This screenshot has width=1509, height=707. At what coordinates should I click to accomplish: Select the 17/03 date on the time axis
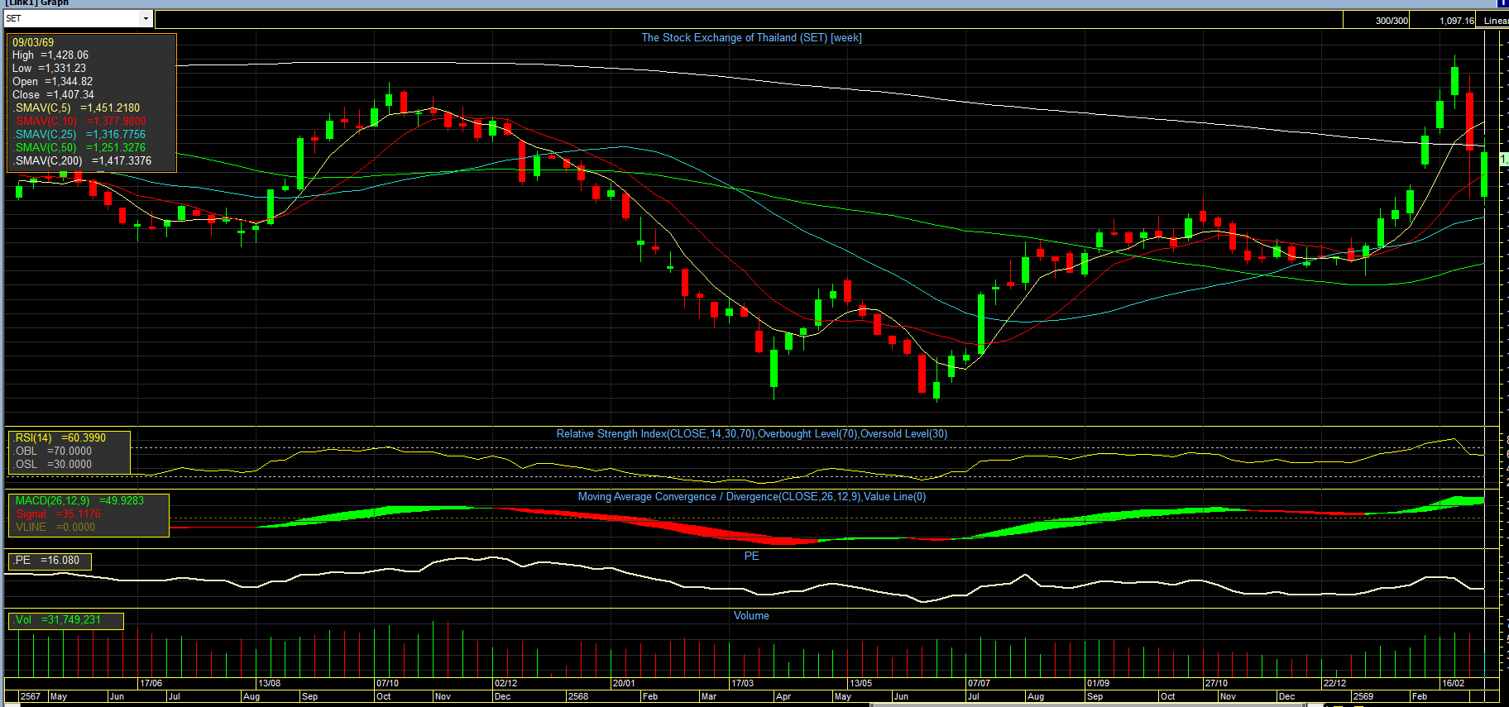(743, 684)
